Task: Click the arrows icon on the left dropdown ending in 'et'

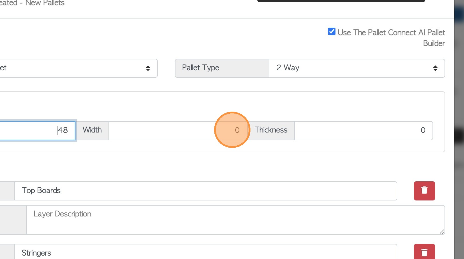Action: click(x=148, y=68)
